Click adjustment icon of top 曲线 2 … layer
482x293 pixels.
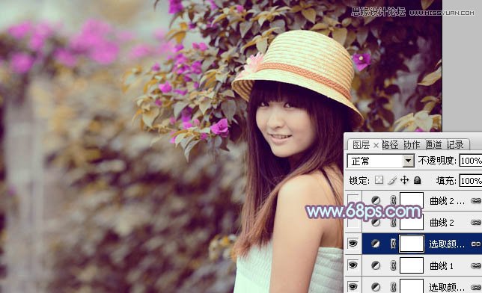[x=376, y=200]
